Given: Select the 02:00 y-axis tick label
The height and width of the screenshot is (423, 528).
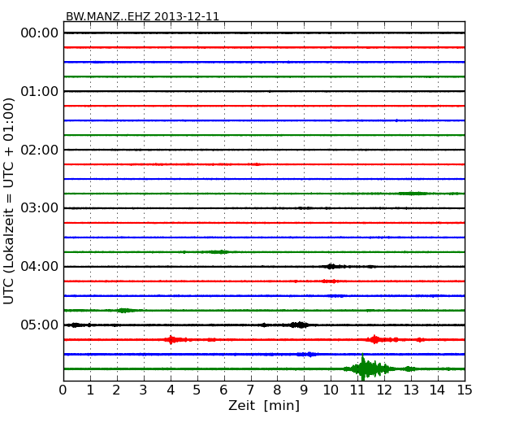Looking at the screenshot, I should click(x=39, y=150).
